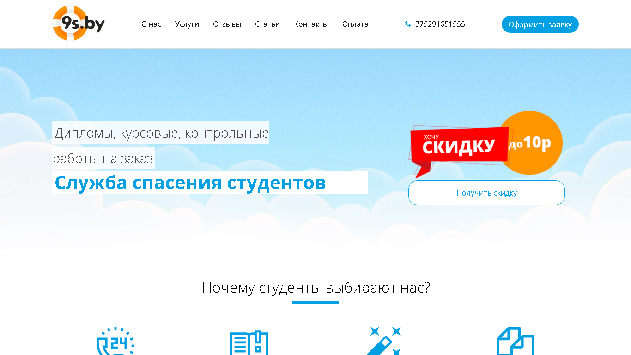This screenshot has height=355, width=631.
Task: Click the documents copy icon
Action: pyautogui.click(x=516, y=341)
